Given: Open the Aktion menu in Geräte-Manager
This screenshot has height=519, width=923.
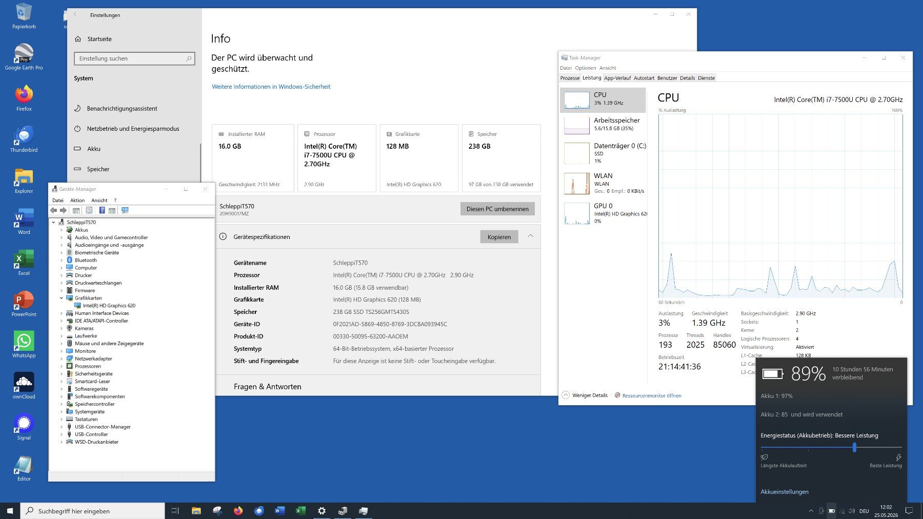Looking at the screenshot, I should 77,201.
